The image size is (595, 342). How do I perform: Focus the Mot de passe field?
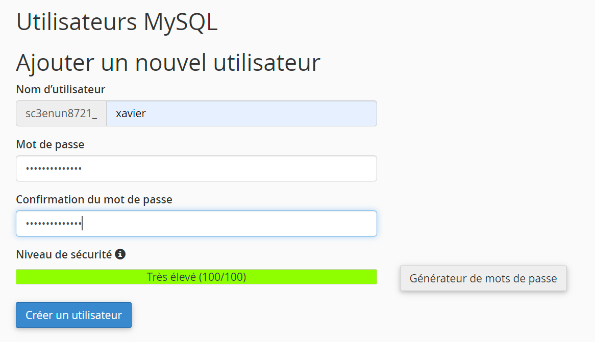tap(196, 168)
